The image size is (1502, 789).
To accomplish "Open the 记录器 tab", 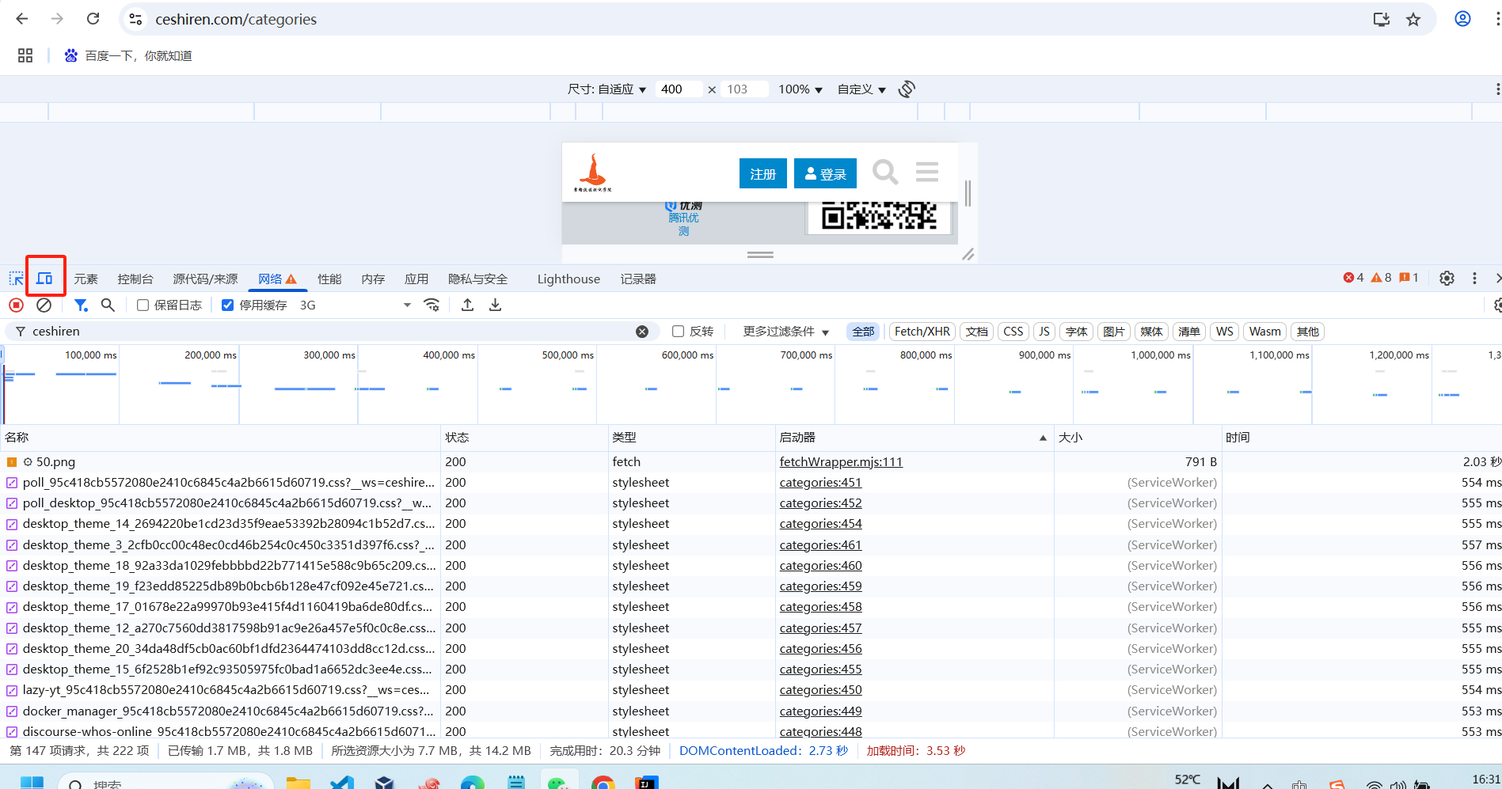I will pyautogui.click(x=638, y=279).
